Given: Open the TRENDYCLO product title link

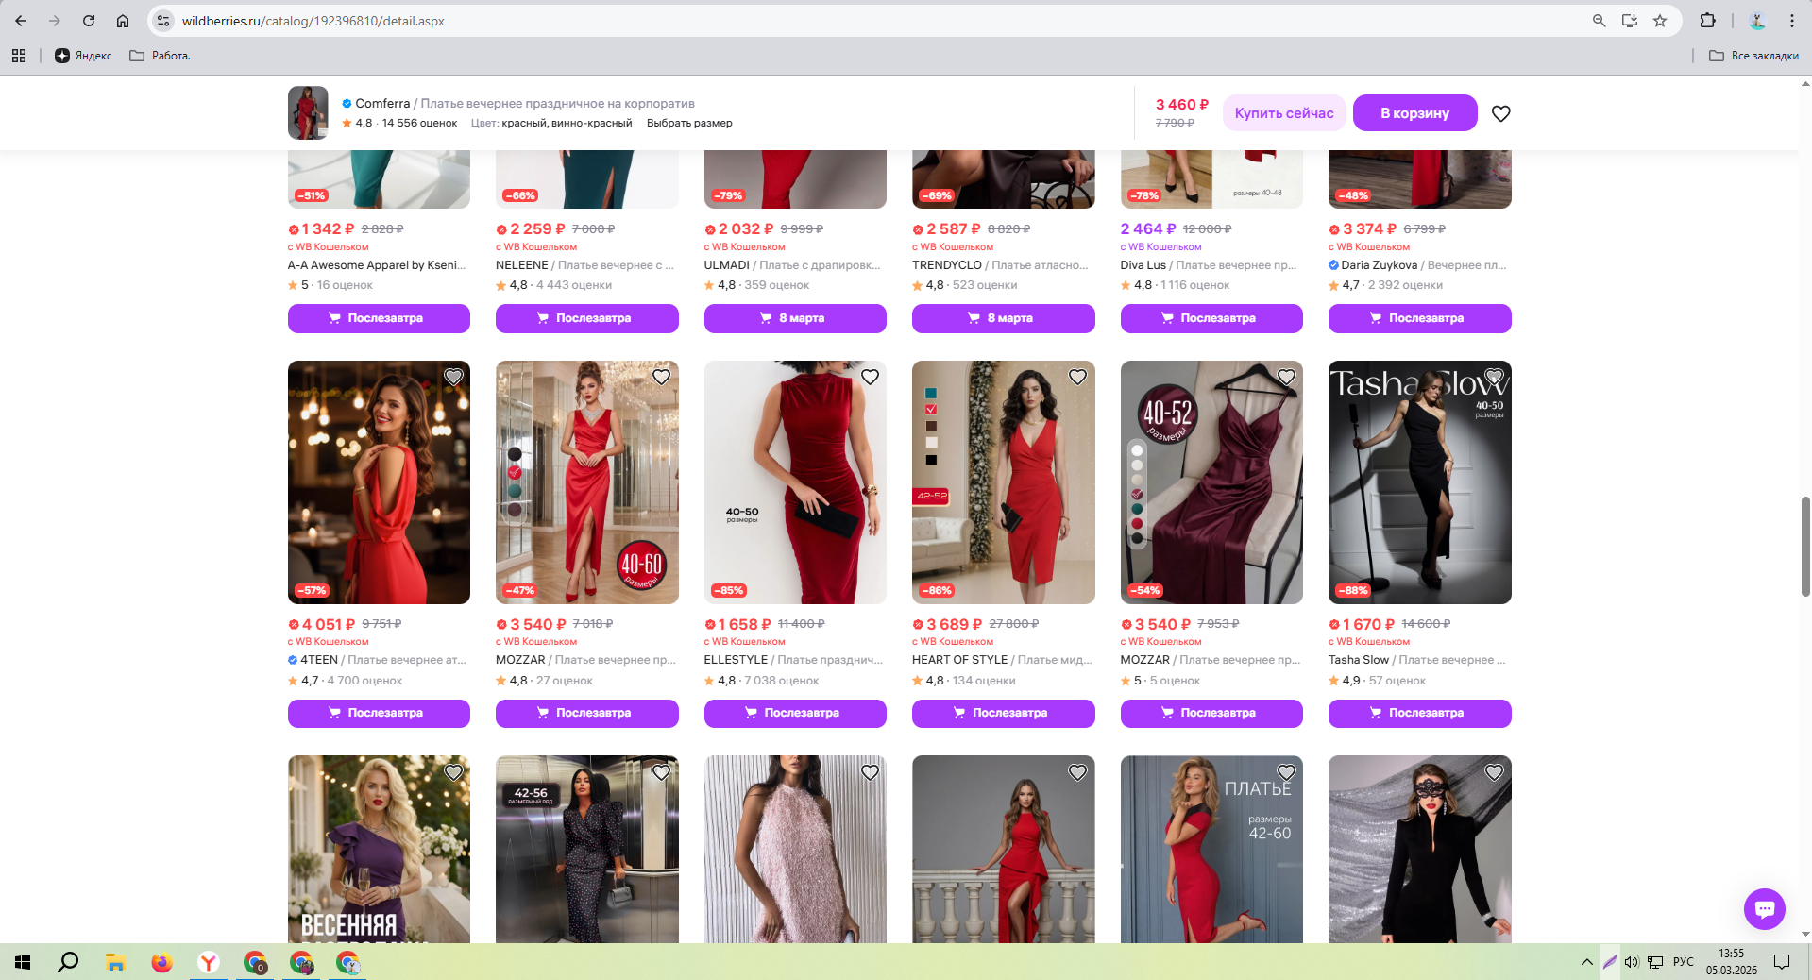Looking at the screenshot, I should click(x=1000, y=265).
